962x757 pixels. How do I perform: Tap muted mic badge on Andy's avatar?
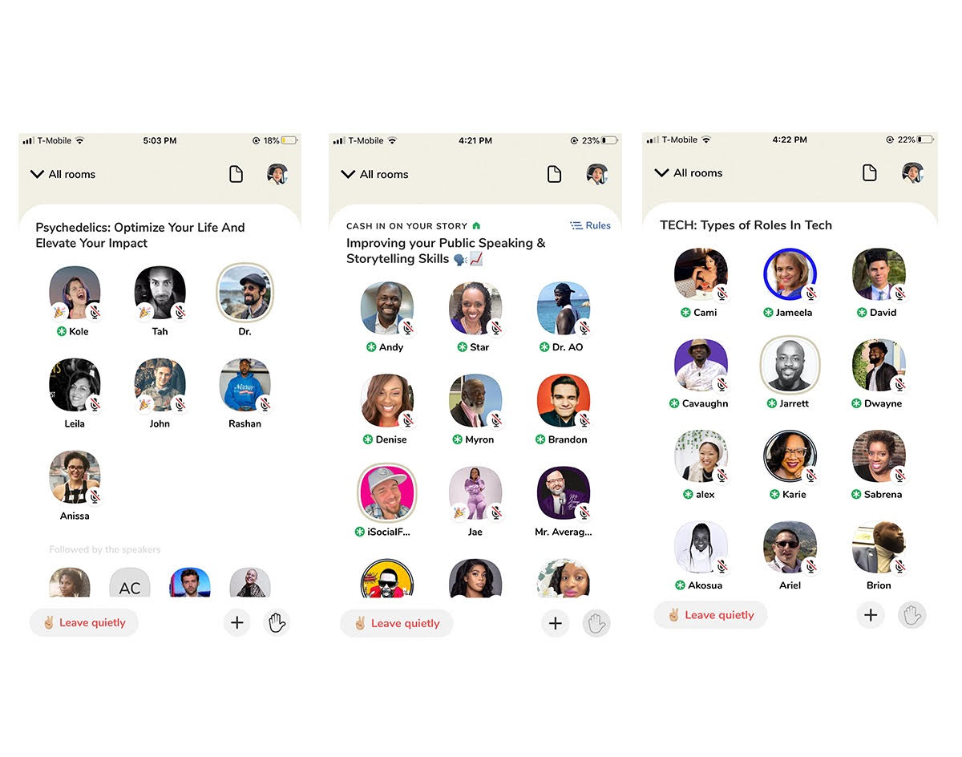click(406, 327)
